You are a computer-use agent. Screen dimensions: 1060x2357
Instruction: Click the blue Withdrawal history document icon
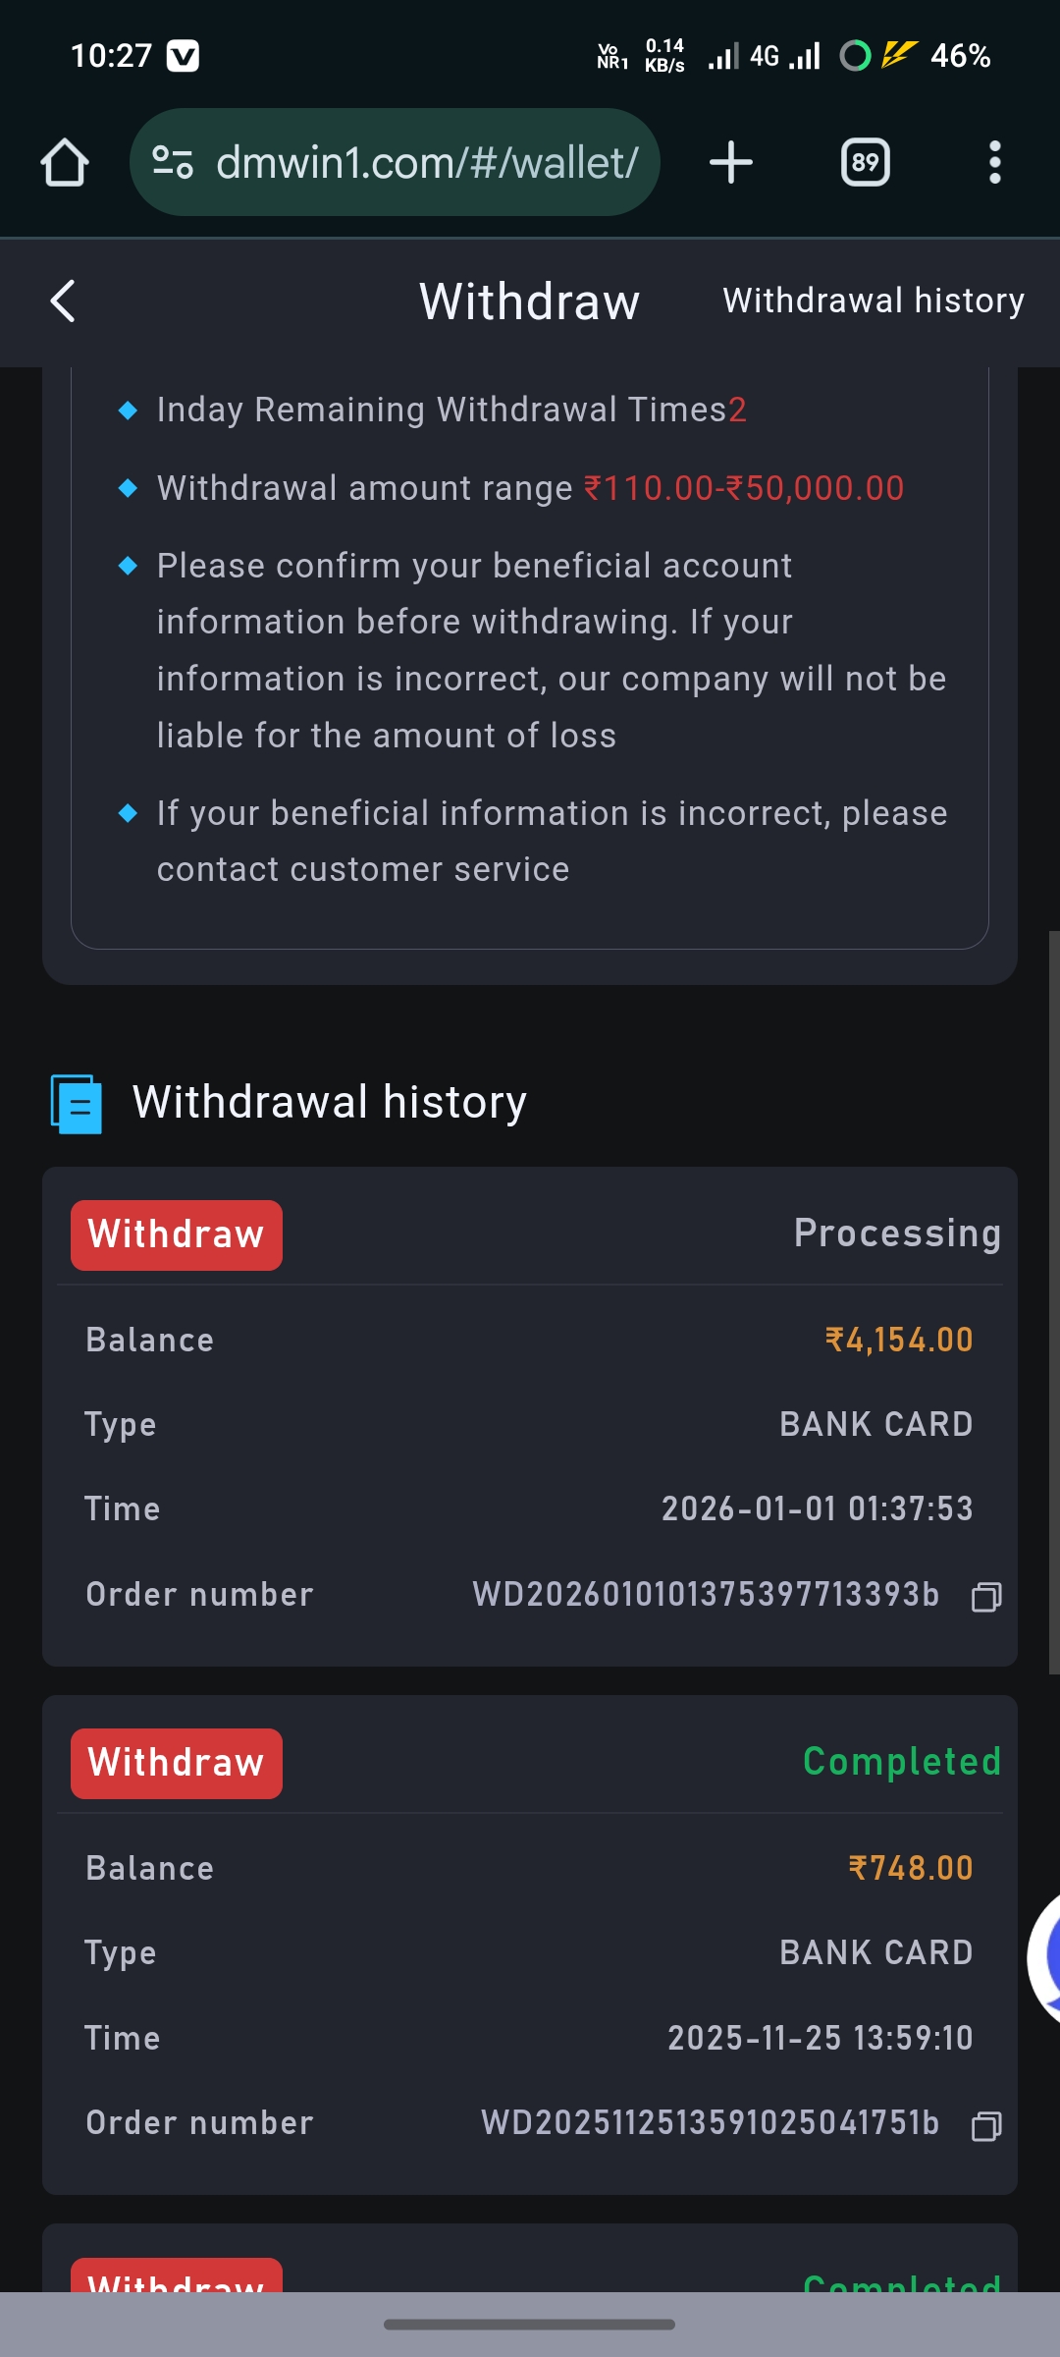coord(77,1104)
